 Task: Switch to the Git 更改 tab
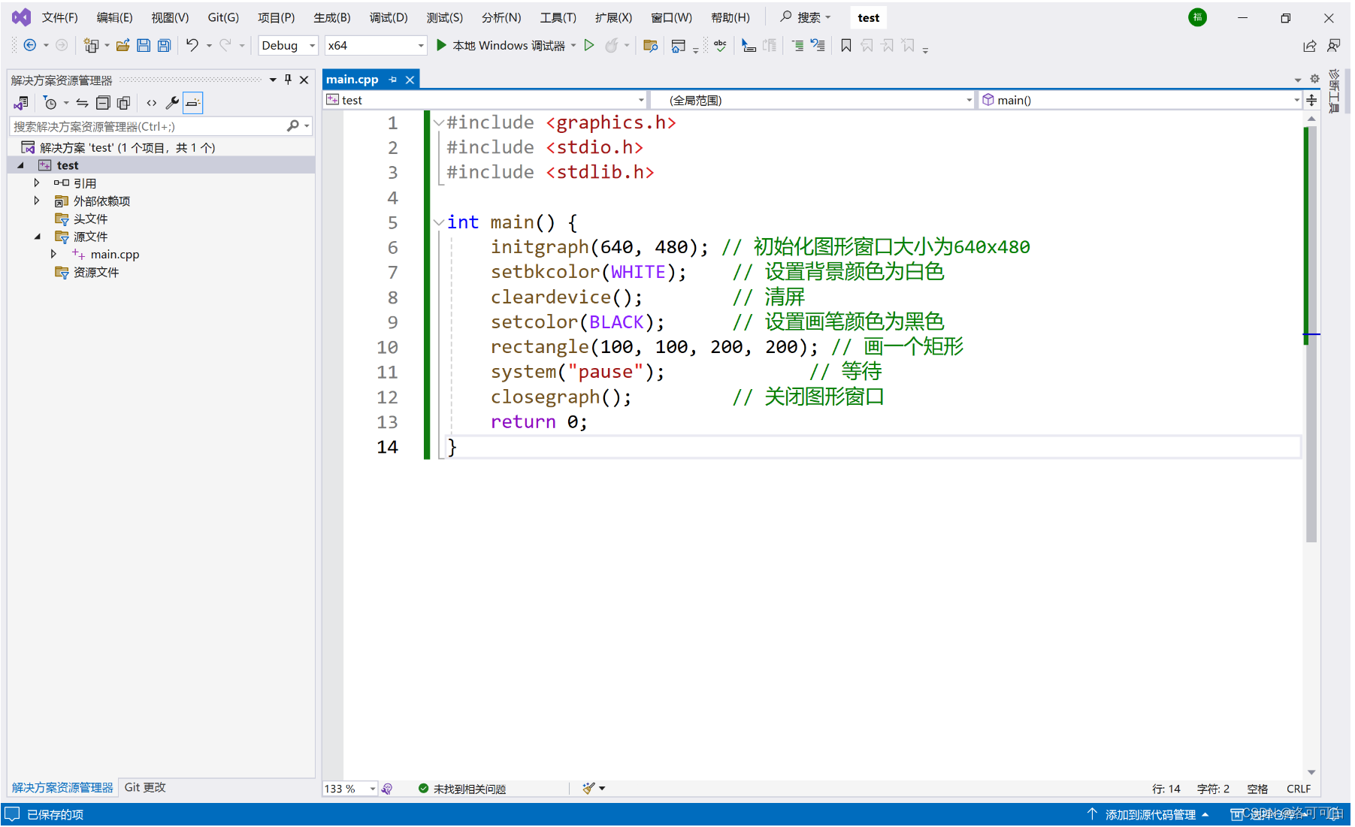[144, 787]
